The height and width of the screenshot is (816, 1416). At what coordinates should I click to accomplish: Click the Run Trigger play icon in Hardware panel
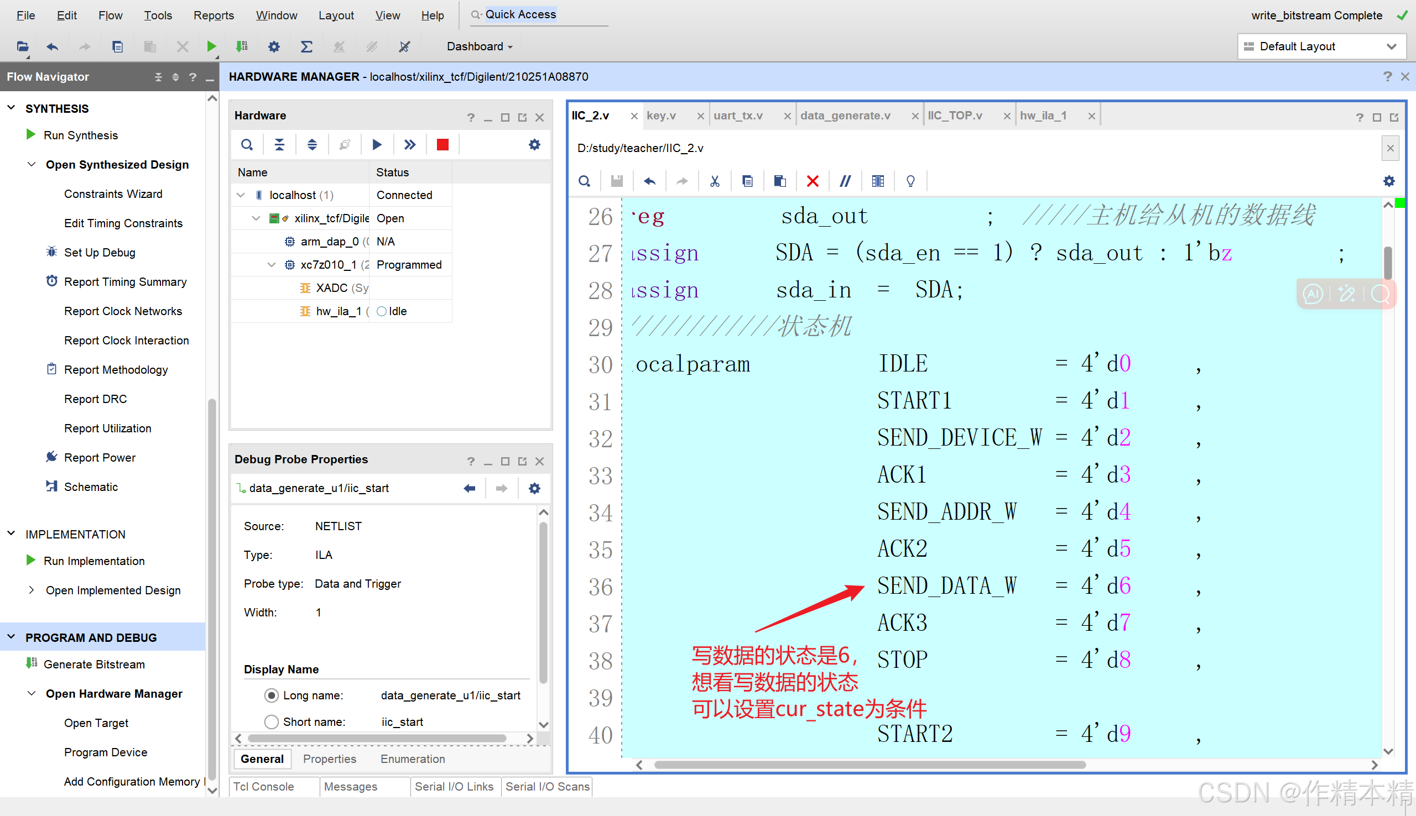coord(377,145)
